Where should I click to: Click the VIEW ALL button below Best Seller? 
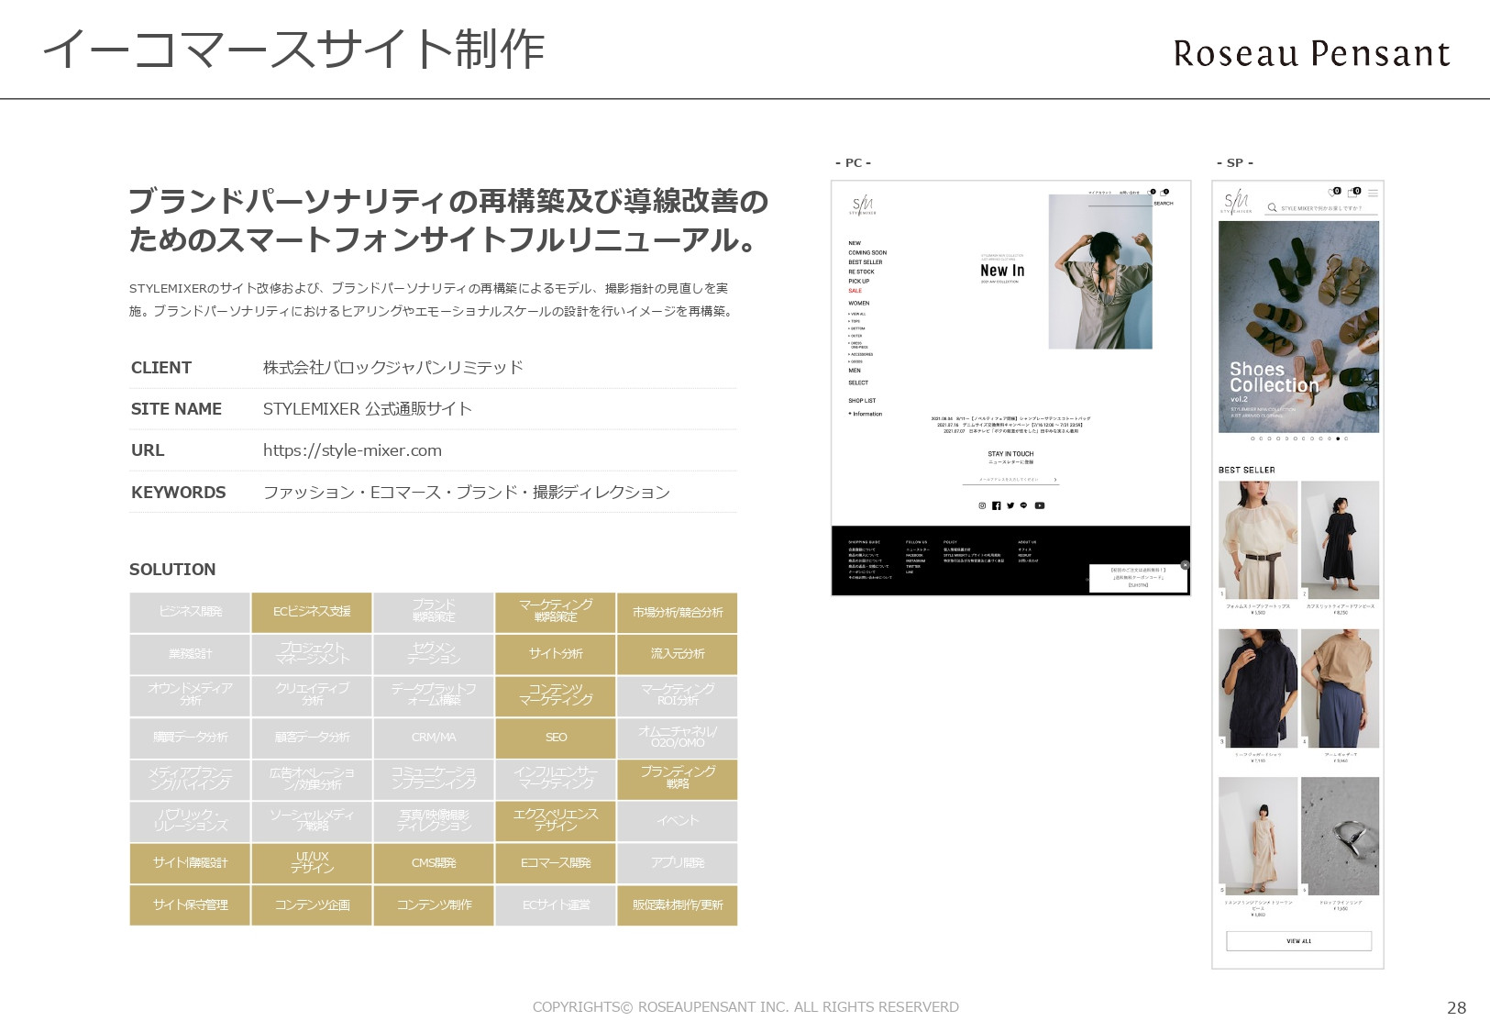[x=1298, y=941]
